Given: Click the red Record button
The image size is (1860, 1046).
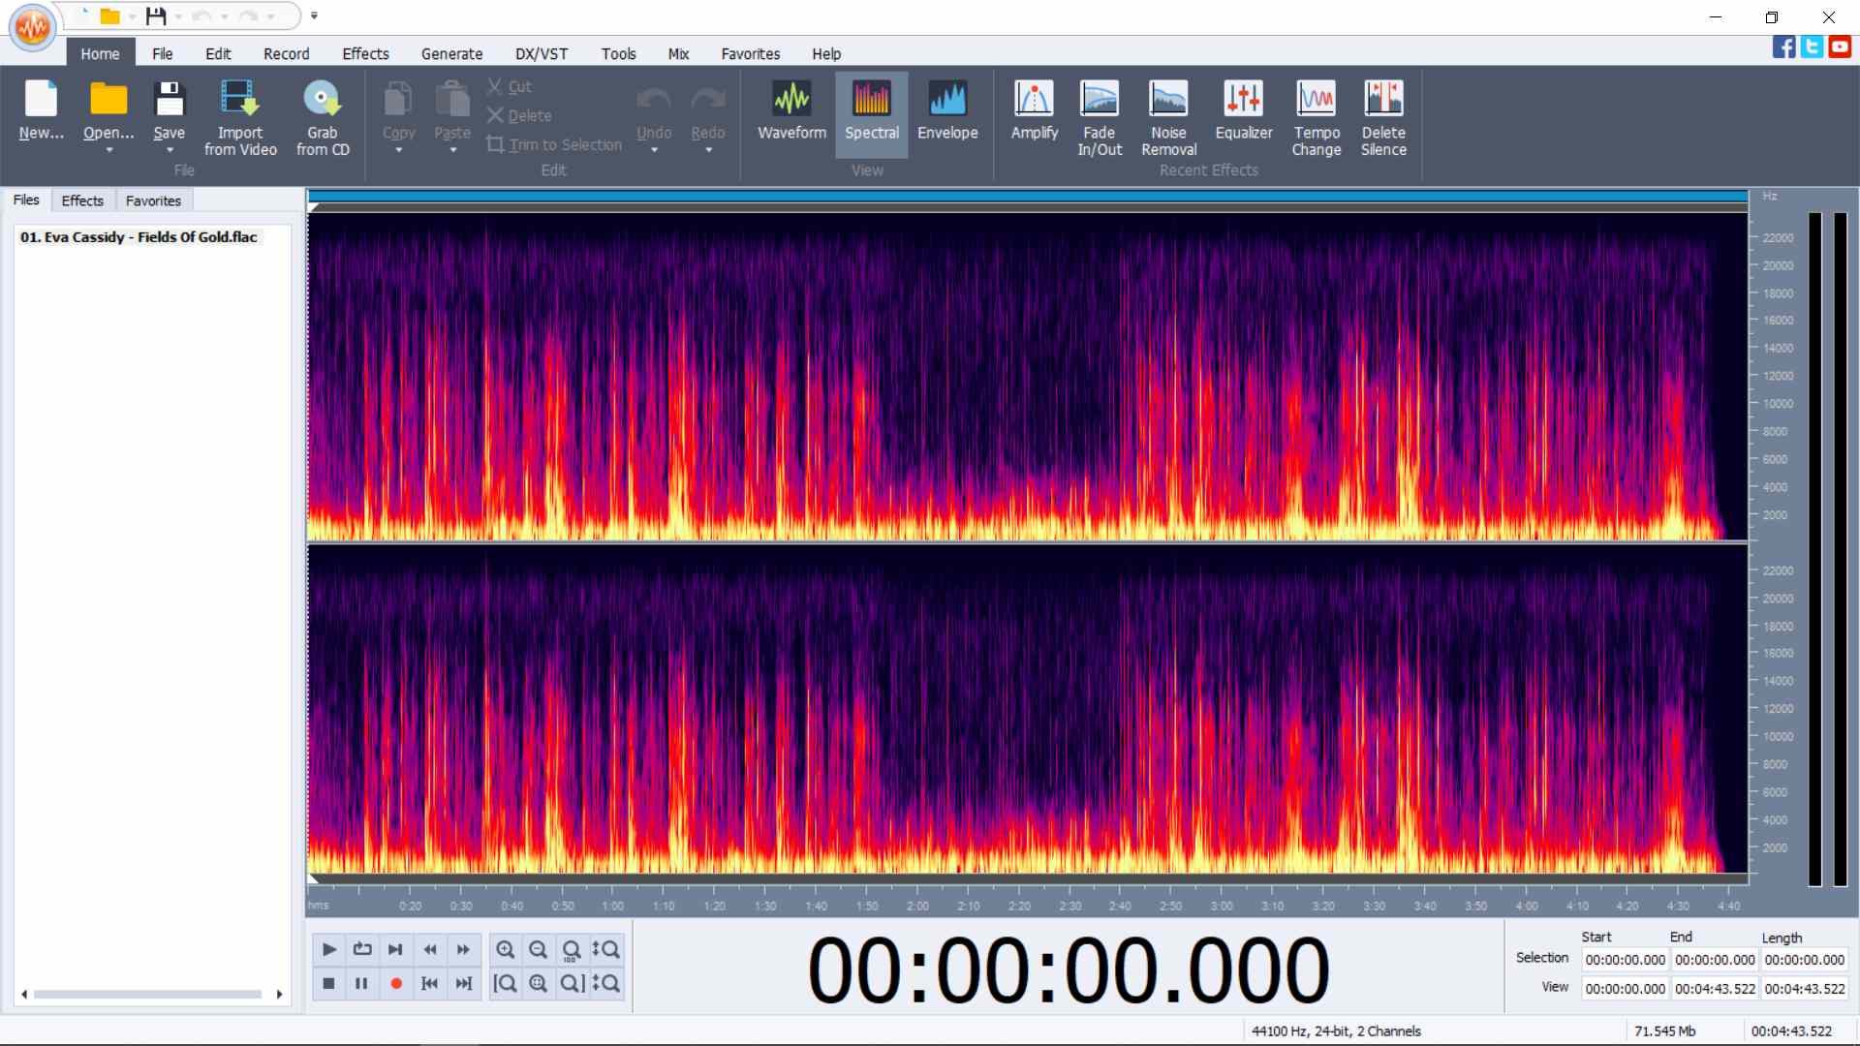Looking at the screenshot, I should (x=395, y=983).
